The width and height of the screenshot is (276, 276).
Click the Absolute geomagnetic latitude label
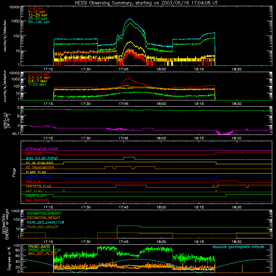point(238,247)
